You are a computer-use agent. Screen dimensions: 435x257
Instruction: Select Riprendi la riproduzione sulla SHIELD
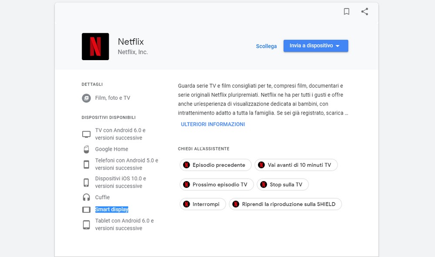point(285,204)
